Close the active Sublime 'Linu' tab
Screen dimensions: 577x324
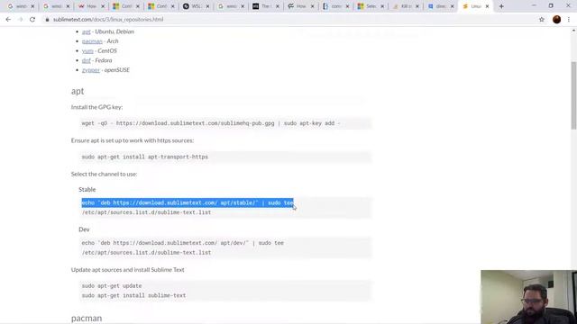pyautogui.click(x=487, y=6)
